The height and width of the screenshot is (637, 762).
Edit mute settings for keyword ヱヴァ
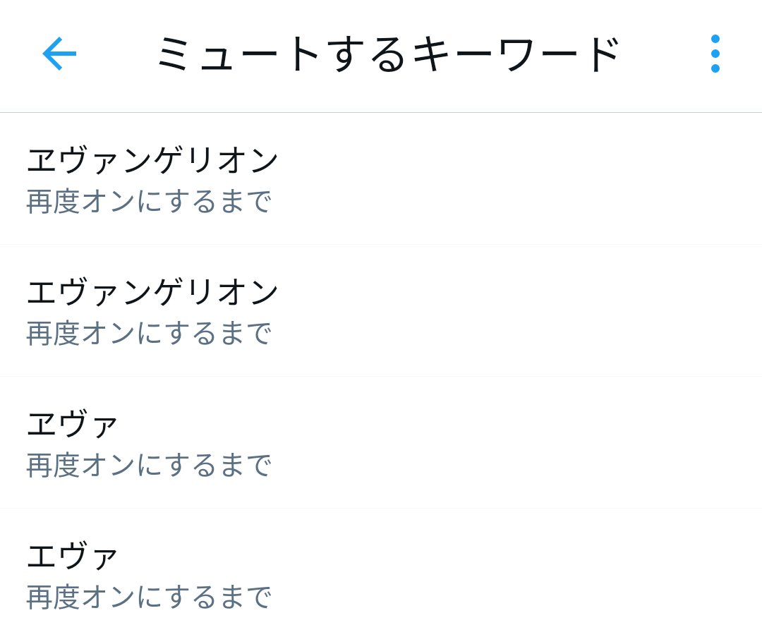point(381,443)
